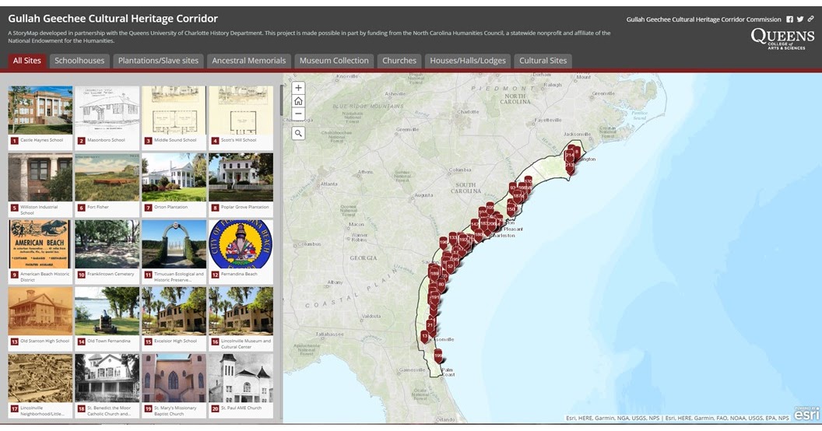The width and height of the screenshot is (822, 431).
Task: Open Poplar Grove Plantation thumbnail
Action: [x=241, y=184]
